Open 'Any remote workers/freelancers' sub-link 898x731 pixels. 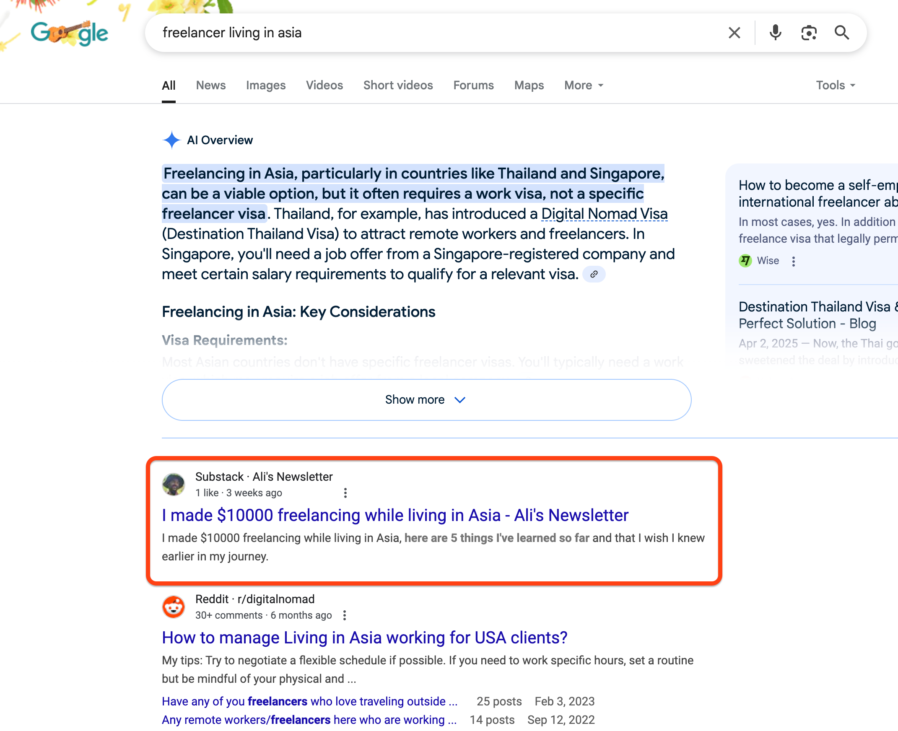pyautogui.click(x=309, y=720)
